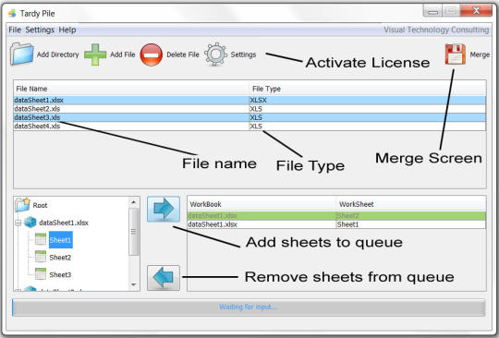The height and width of the screenshot is (338, 499).
Task: Select the Root tree label
Action: click(x=40, y=205)
